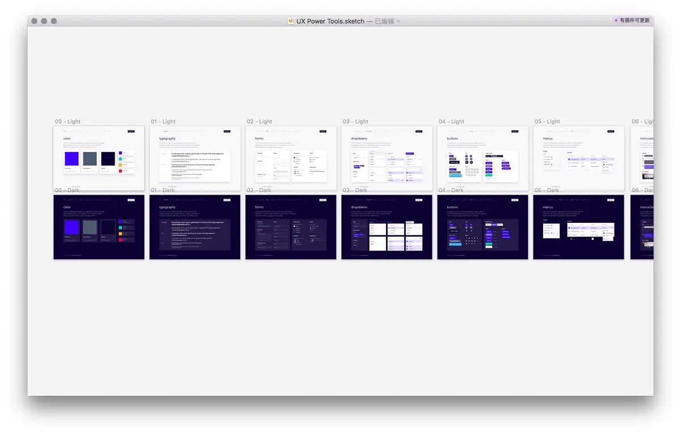
Task: Click the buttons heading in 04 - Dark artboard
Action: pos(452,208)
